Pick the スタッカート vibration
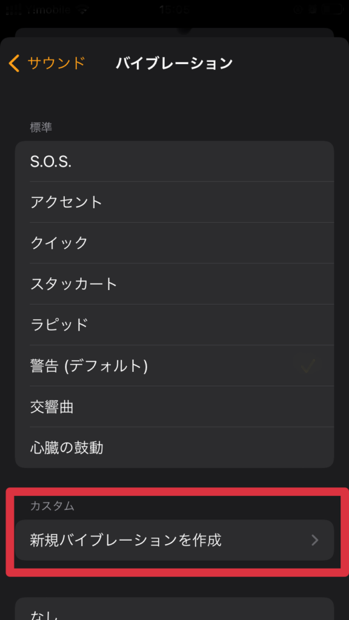 [x=174, y=284]
